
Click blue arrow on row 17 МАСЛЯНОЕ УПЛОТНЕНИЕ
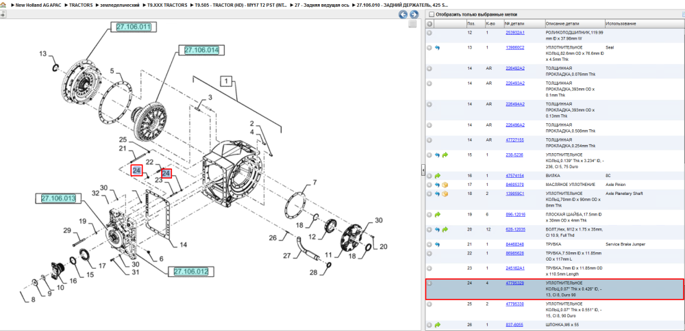pyautogui.click(x=438, y=185)
